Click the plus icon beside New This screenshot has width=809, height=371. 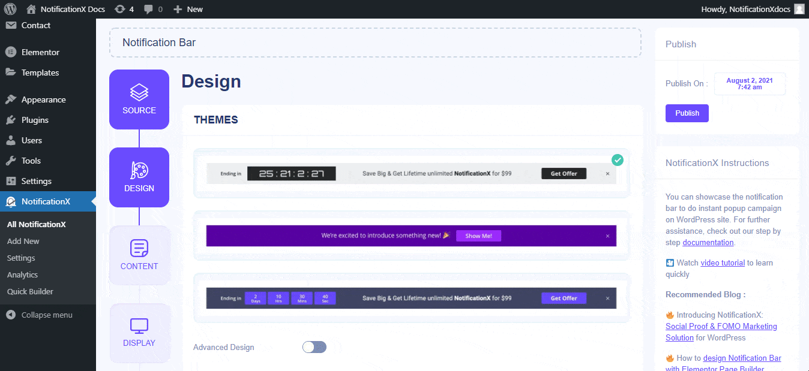click(x=178, y=9)
